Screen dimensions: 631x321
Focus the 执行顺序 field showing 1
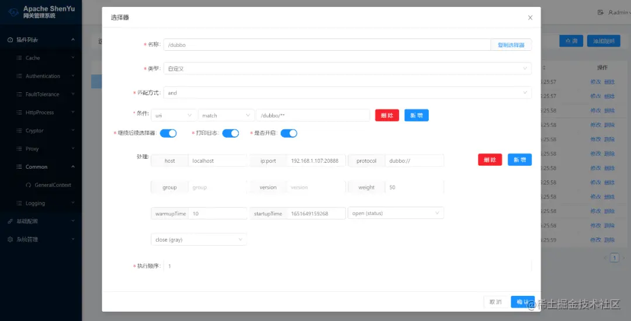[x=347, y=266]
